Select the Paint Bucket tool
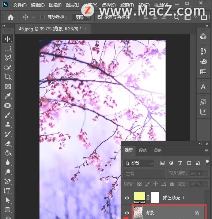The image size is (212, 219). 7,153
